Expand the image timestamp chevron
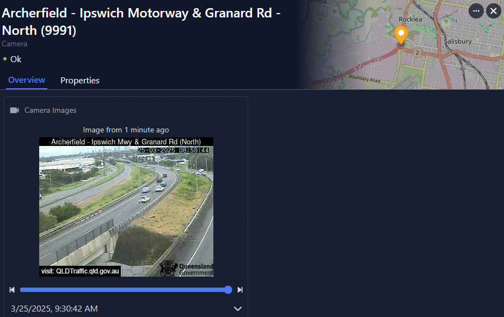The image size is (504, 317). point(237,309)
